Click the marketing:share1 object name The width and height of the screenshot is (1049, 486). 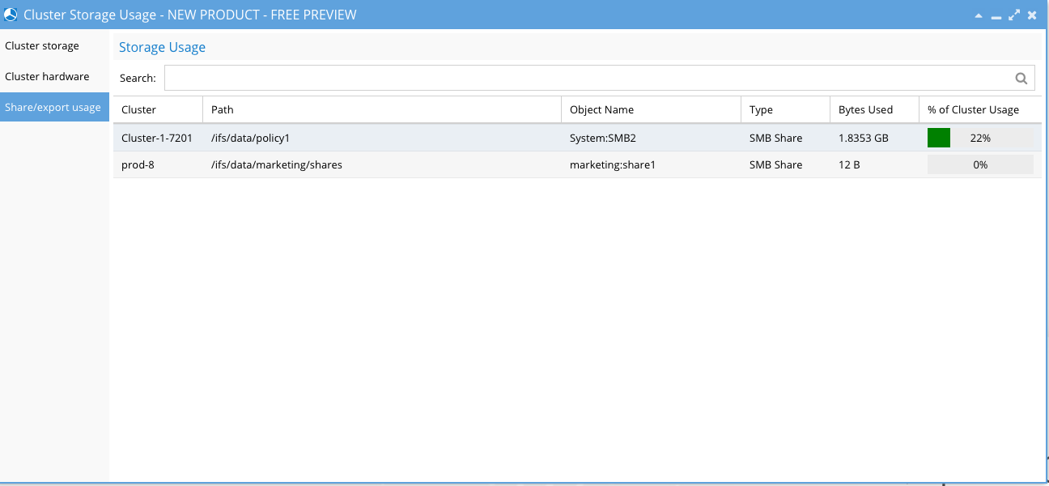613,165
